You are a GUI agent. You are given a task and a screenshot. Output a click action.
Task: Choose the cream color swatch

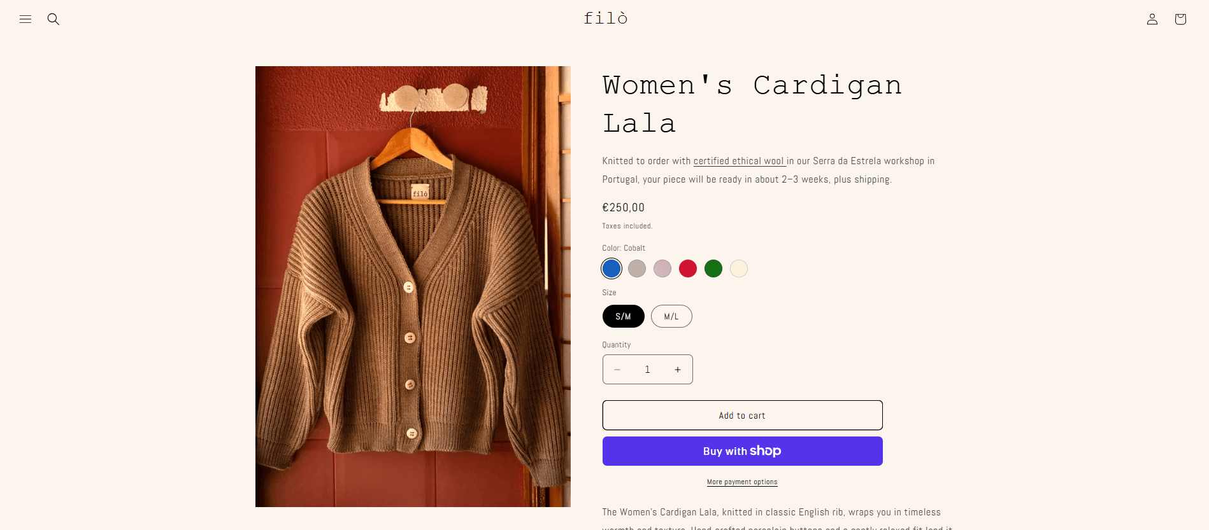[x=739, y=268]
